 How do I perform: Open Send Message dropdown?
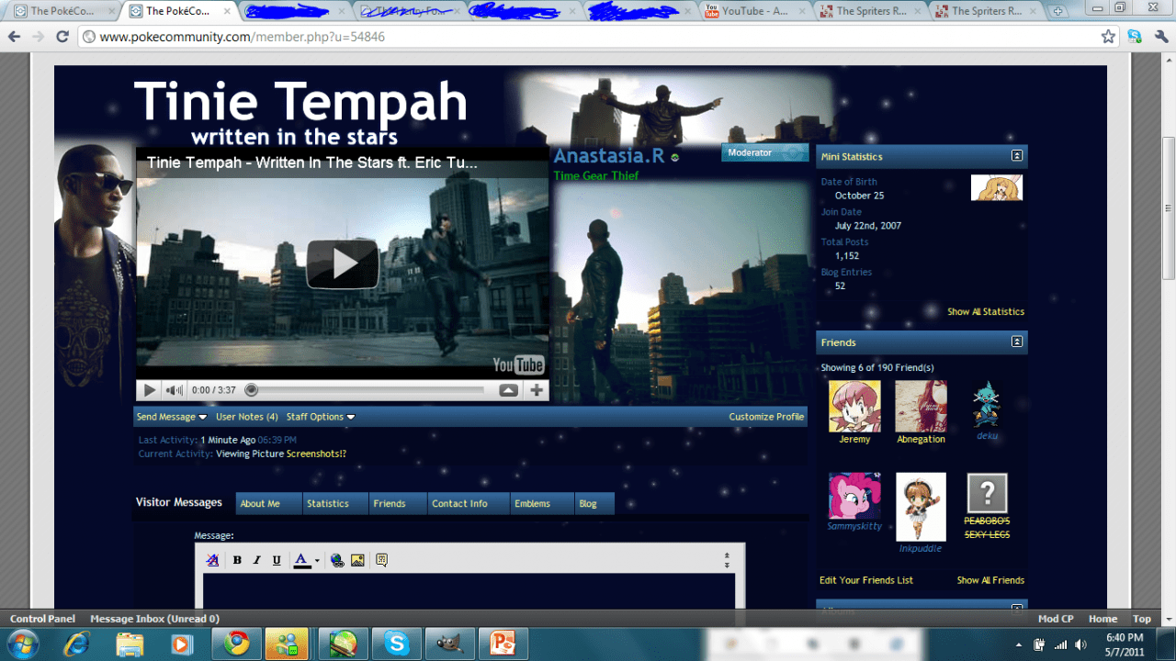[x=171, y=417]
